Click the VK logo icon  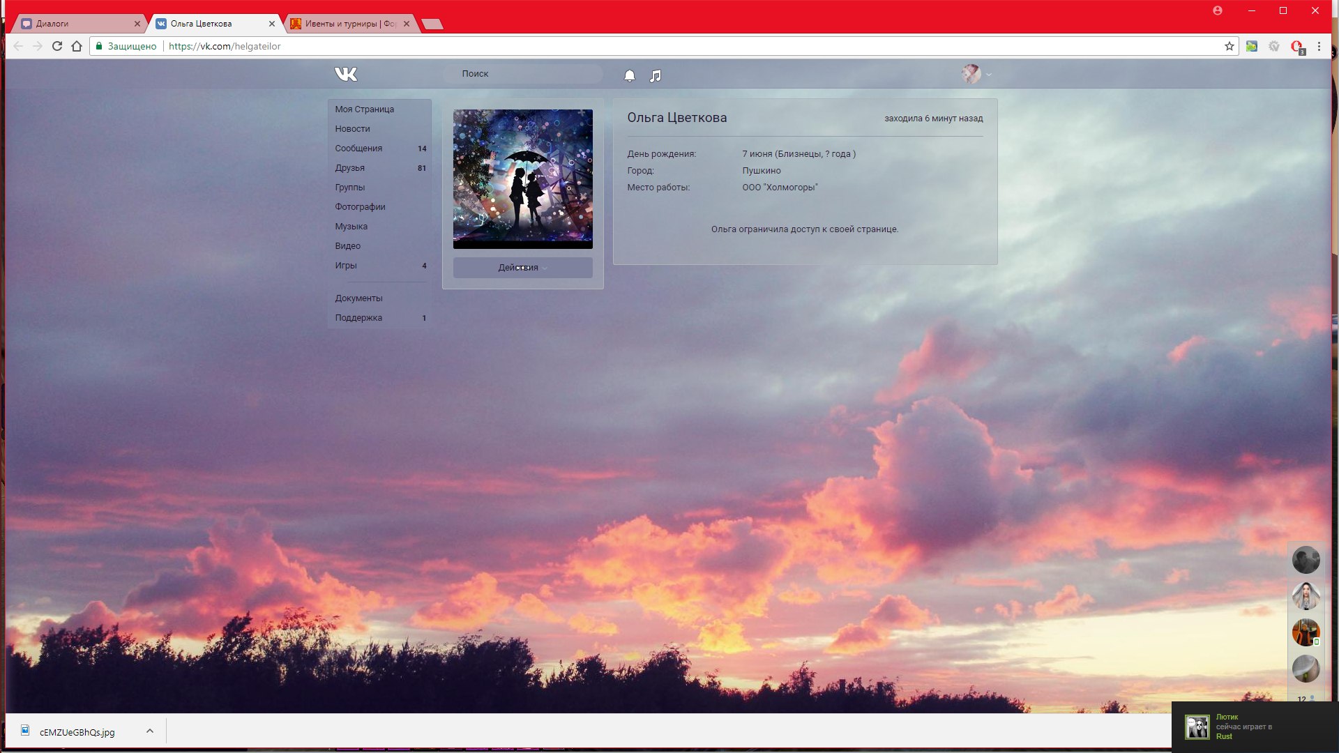click(x=345, y=74)
